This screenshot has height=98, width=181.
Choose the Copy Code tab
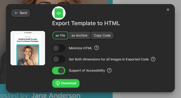coord(102,36)
